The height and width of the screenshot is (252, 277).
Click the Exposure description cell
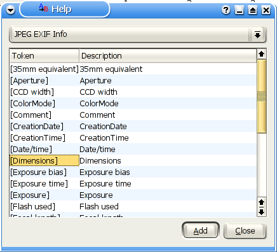pos(168,195)
